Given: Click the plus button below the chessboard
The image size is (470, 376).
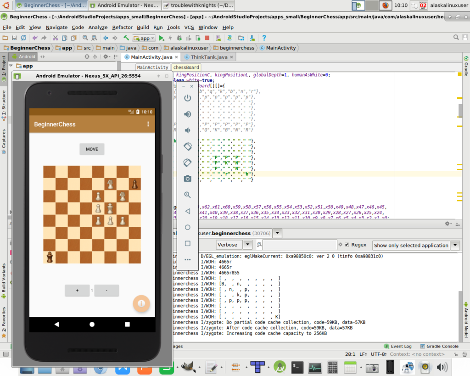Looking at the screenshot, I should coord(77,291).
